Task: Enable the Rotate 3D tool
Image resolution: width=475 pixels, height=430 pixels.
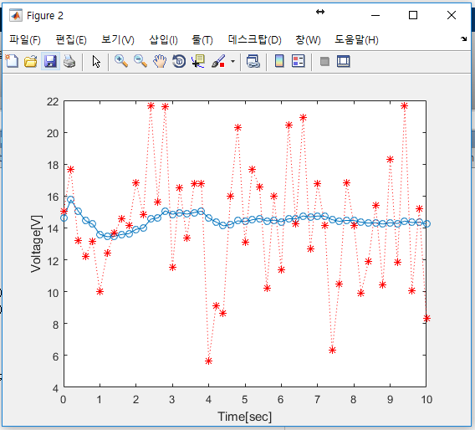Action: [179, 62]
